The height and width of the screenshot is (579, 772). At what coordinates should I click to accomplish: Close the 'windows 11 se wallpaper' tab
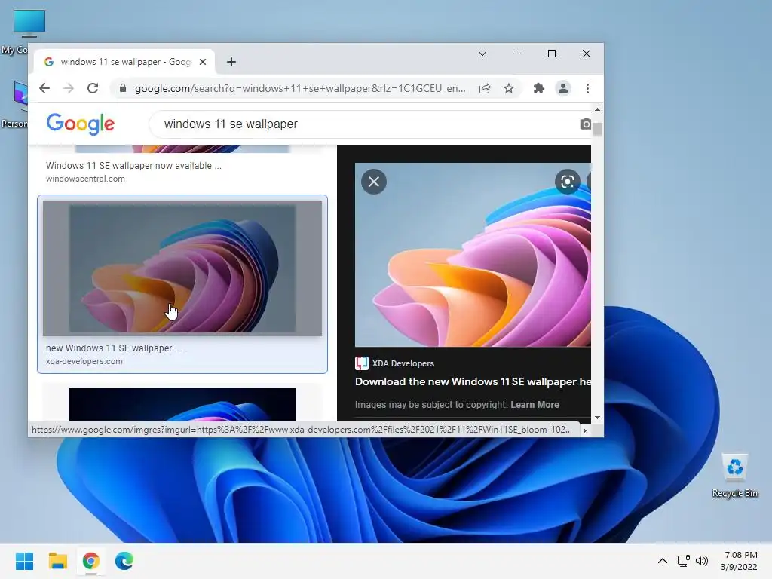(x=203, y=62)
